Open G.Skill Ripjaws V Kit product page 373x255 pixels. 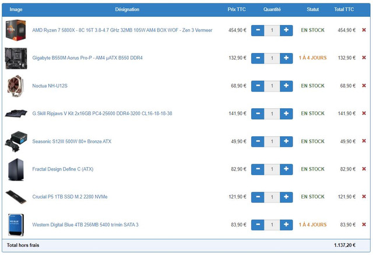point(102,114)
